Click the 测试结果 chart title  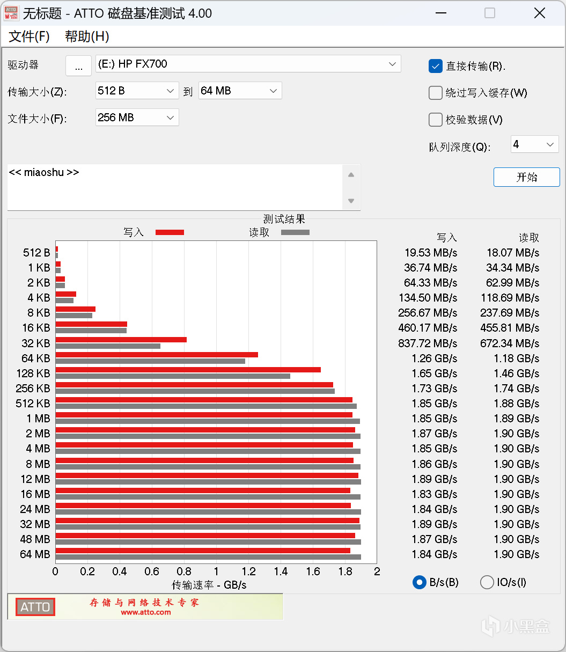coord(284,219)
